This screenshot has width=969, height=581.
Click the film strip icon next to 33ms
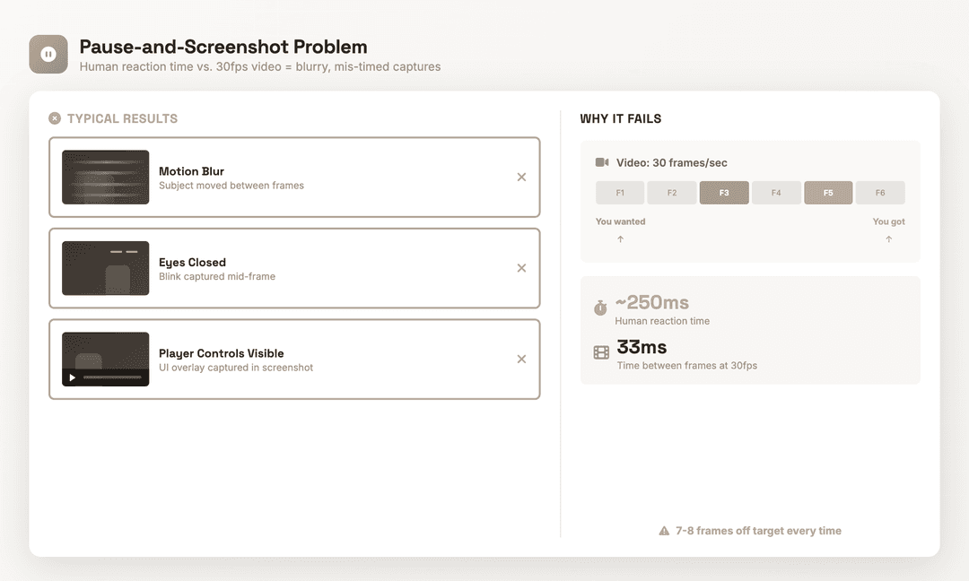tap(601, 352)
